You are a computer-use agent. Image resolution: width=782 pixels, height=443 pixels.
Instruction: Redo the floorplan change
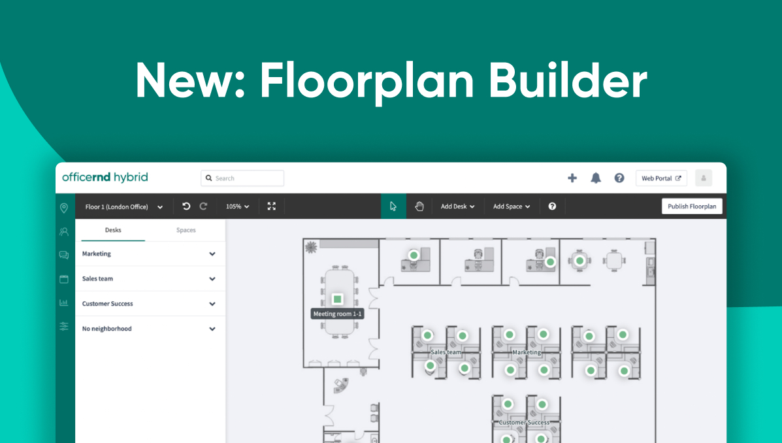click(203, 206)
